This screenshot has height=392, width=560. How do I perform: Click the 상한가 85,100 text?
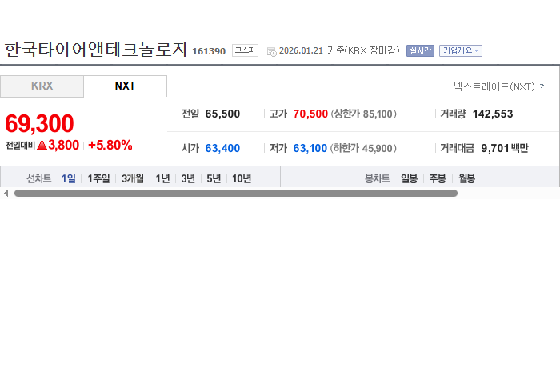[363, 114]
